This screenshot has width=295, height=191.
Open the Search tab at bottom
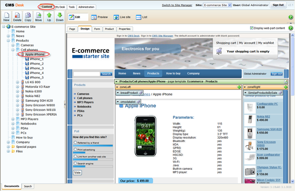point(28,186)
